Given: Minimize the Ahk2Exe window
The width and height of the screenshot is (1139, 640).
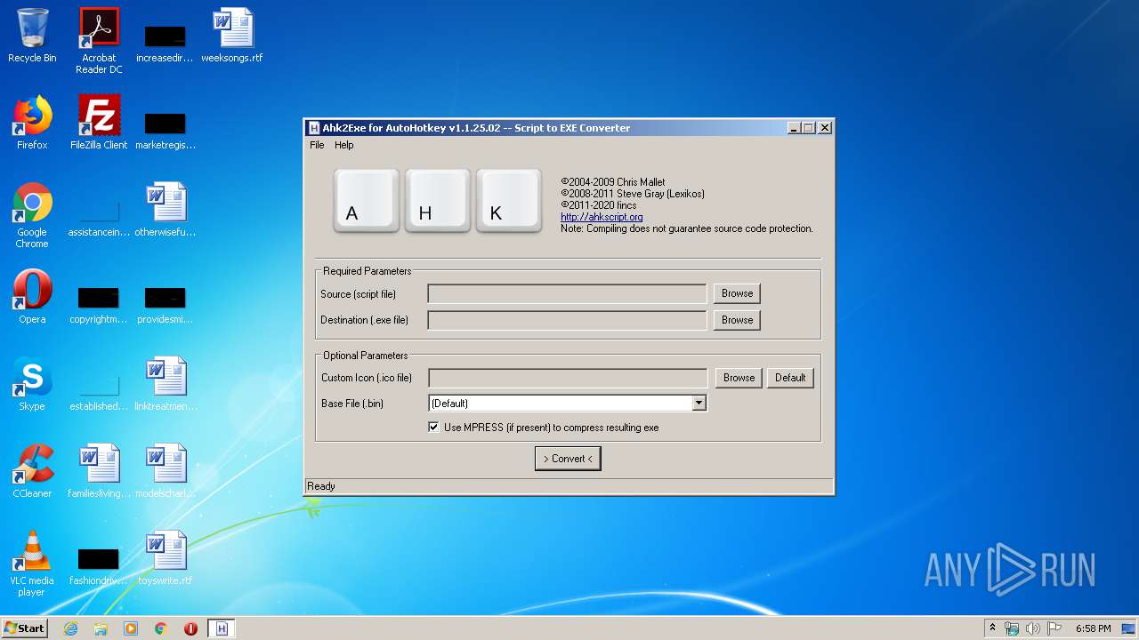Looking at the screenshot, I should [x=794, y=128].
